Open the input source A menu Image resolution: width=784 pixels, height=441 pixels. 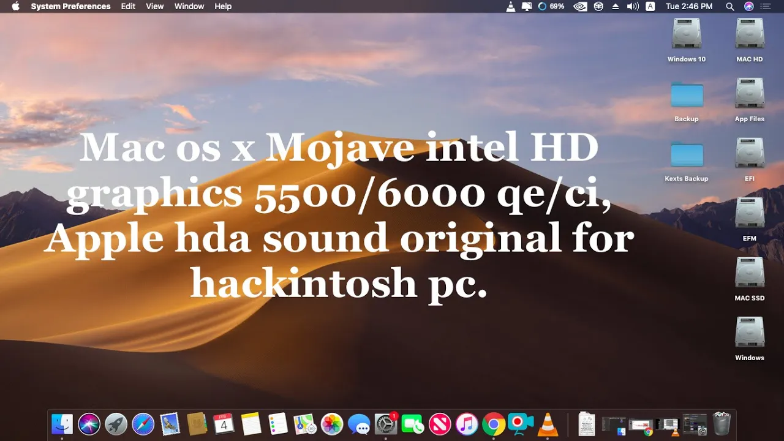(650, 6)
